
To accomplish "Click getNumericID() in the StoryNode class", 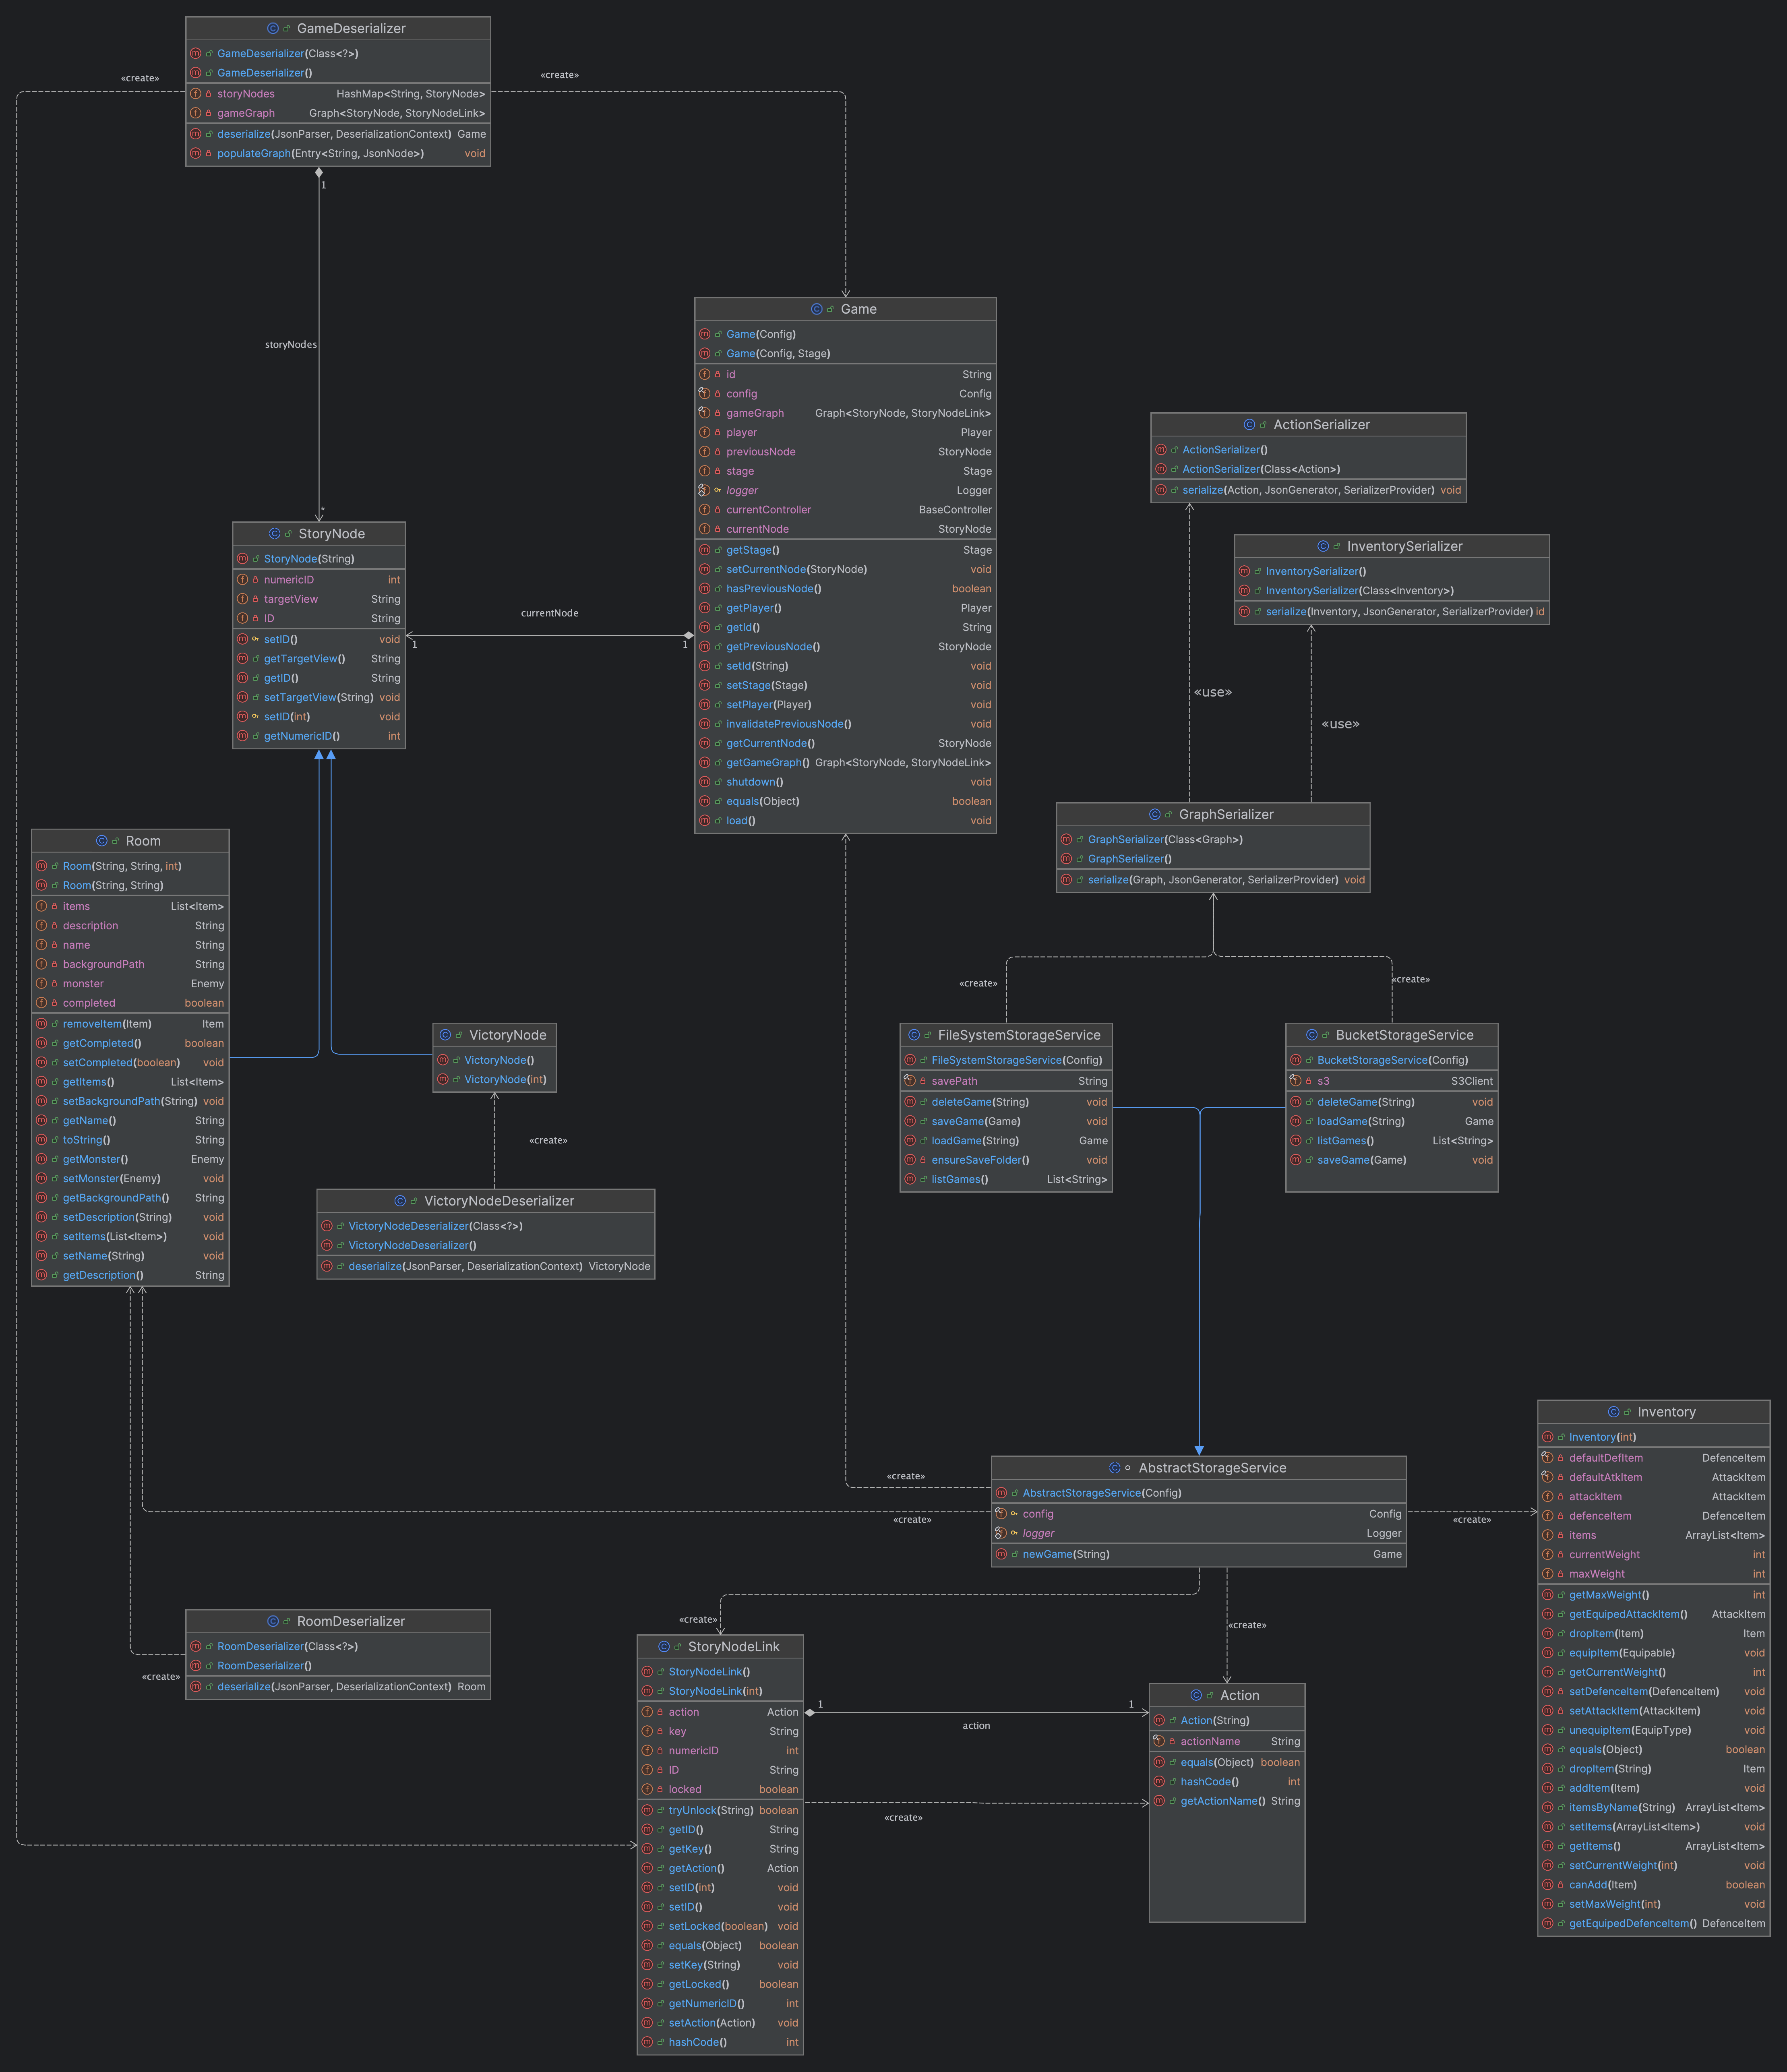I will coord(319,736).
